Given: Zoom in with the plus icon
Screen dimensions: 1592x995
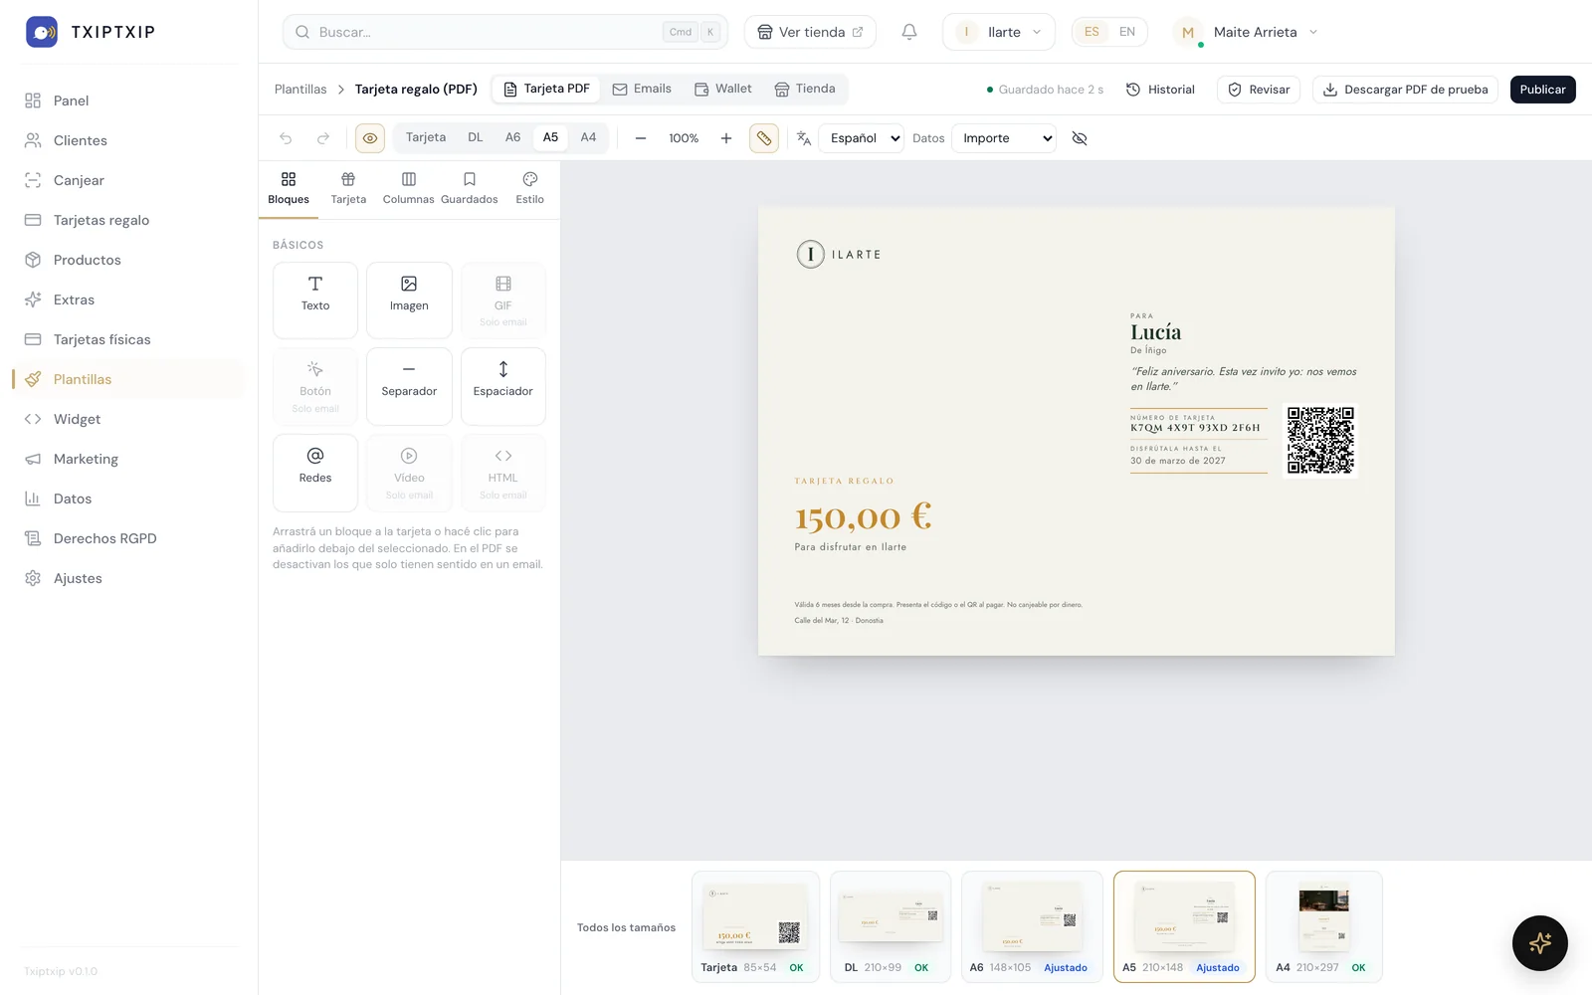Looking at the screenshot, I should 726,138.
